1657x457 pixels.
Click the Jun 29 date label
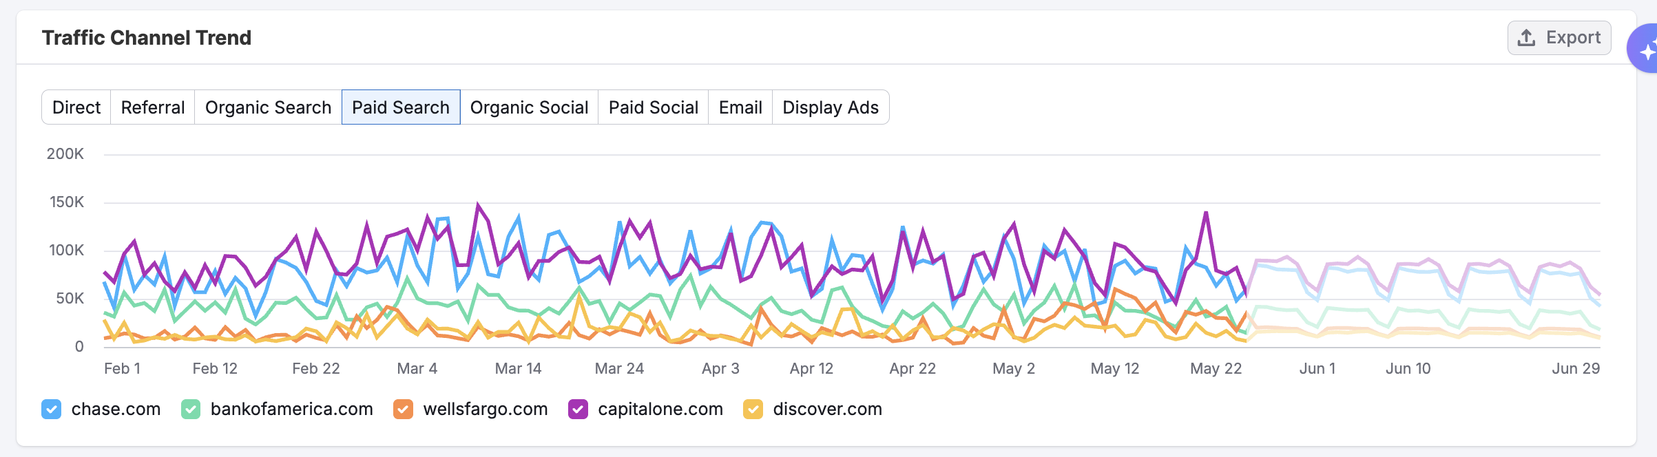(x=1576, y=369)
